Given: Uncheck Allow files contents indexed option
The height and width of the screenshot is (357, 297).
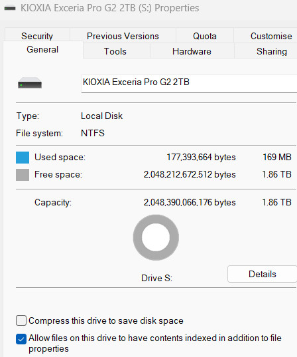Looking at the screenshot, I should [x=21, y=339].
